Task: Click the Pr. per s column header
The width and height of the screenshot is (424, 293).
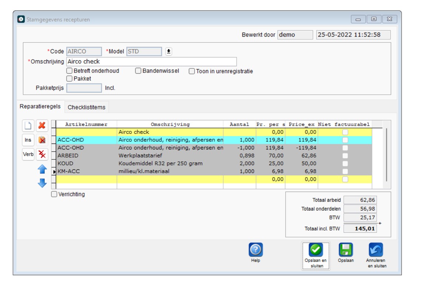Action: click(x=271, y=124)
